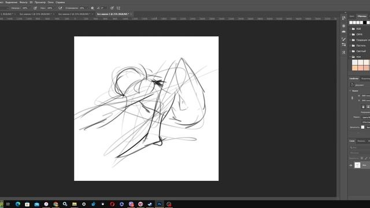The image size is (370, 208).
Task: Open the Справка menu
Action: coord(60,2)
